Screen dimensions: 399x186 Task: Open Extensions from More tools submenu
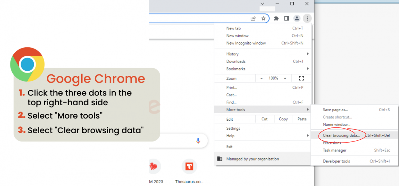[354, 143]
